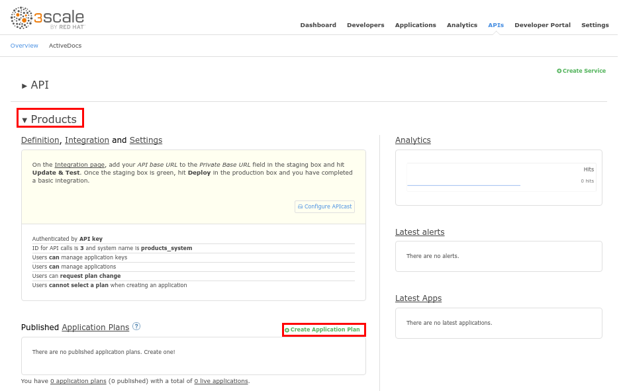Viewport: 623px width, 391px height.
Task: Open the Dashboard menu item
Action: pos(318,25)
